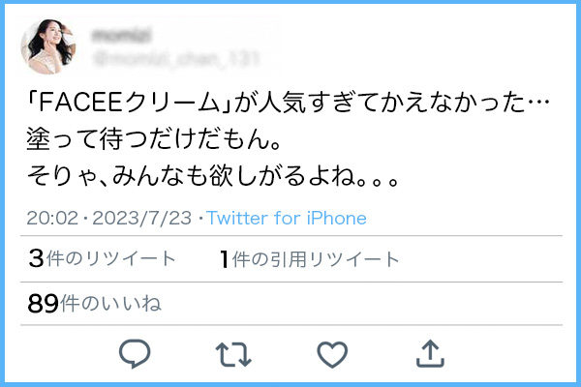The height and width of the screenshot is (387, 581).
Task: View the 3件のリツイート list
Action: tap(102, 258)
